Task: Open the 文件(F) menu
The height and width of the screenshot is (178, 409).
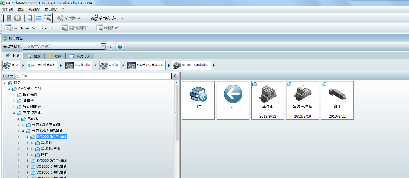Action: [x=8, y=10]
